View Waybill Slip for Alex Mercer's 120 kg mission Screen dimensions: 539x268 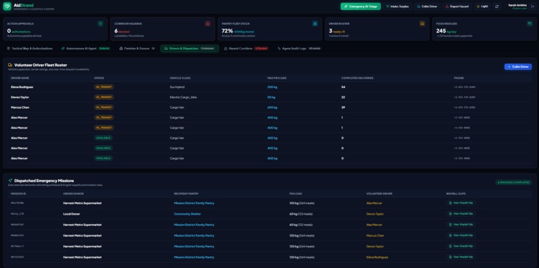(x=461, y=203)
